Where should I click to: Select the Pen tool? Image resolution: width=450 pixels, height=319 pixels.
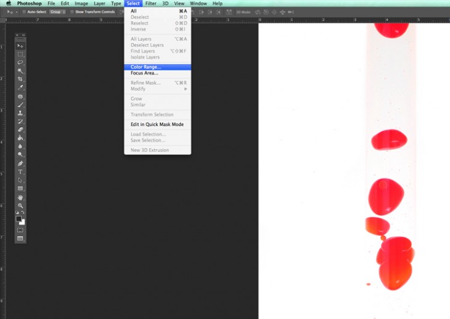[x=20, y=164]
